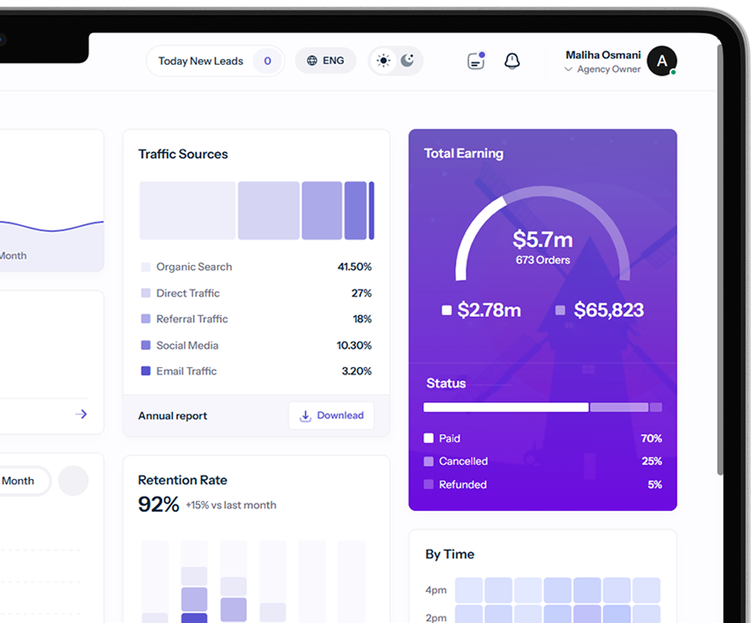Select Organic Search traffic entry
Screen dimensions: 755x623
(194, 267)
